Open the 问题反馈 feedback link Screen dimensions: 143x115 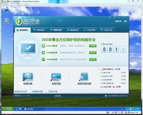[x=118, y=21]
